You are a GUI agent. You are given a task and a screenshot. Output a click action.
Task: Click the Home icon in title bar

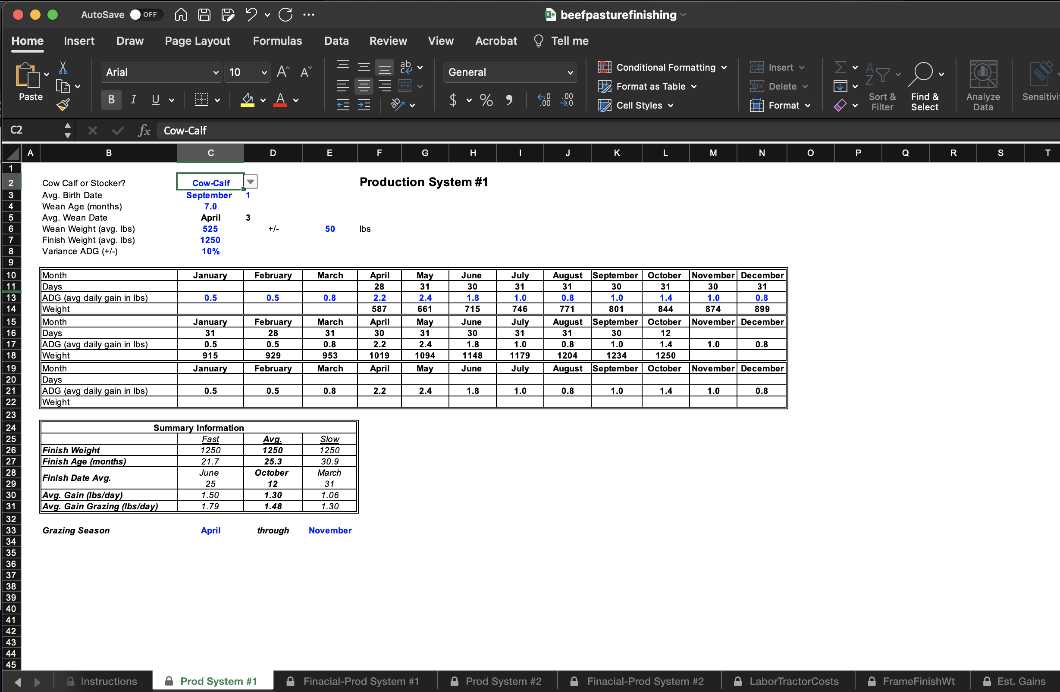[181, 15]
